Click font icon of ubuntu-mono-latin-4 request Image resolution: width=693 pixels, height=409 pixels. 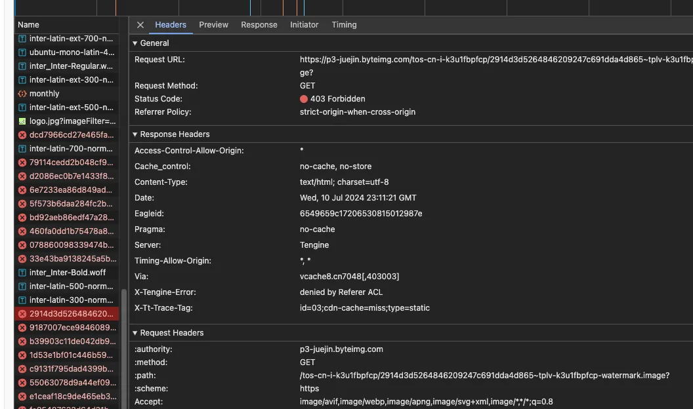(x=22, y=52)
